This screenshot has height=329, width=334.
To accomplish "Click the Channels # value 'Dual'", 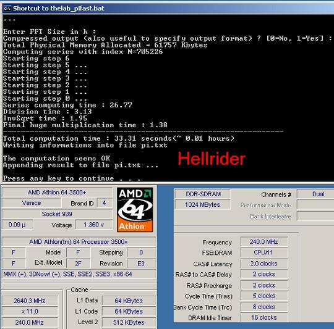I will (x=315, y=194).
